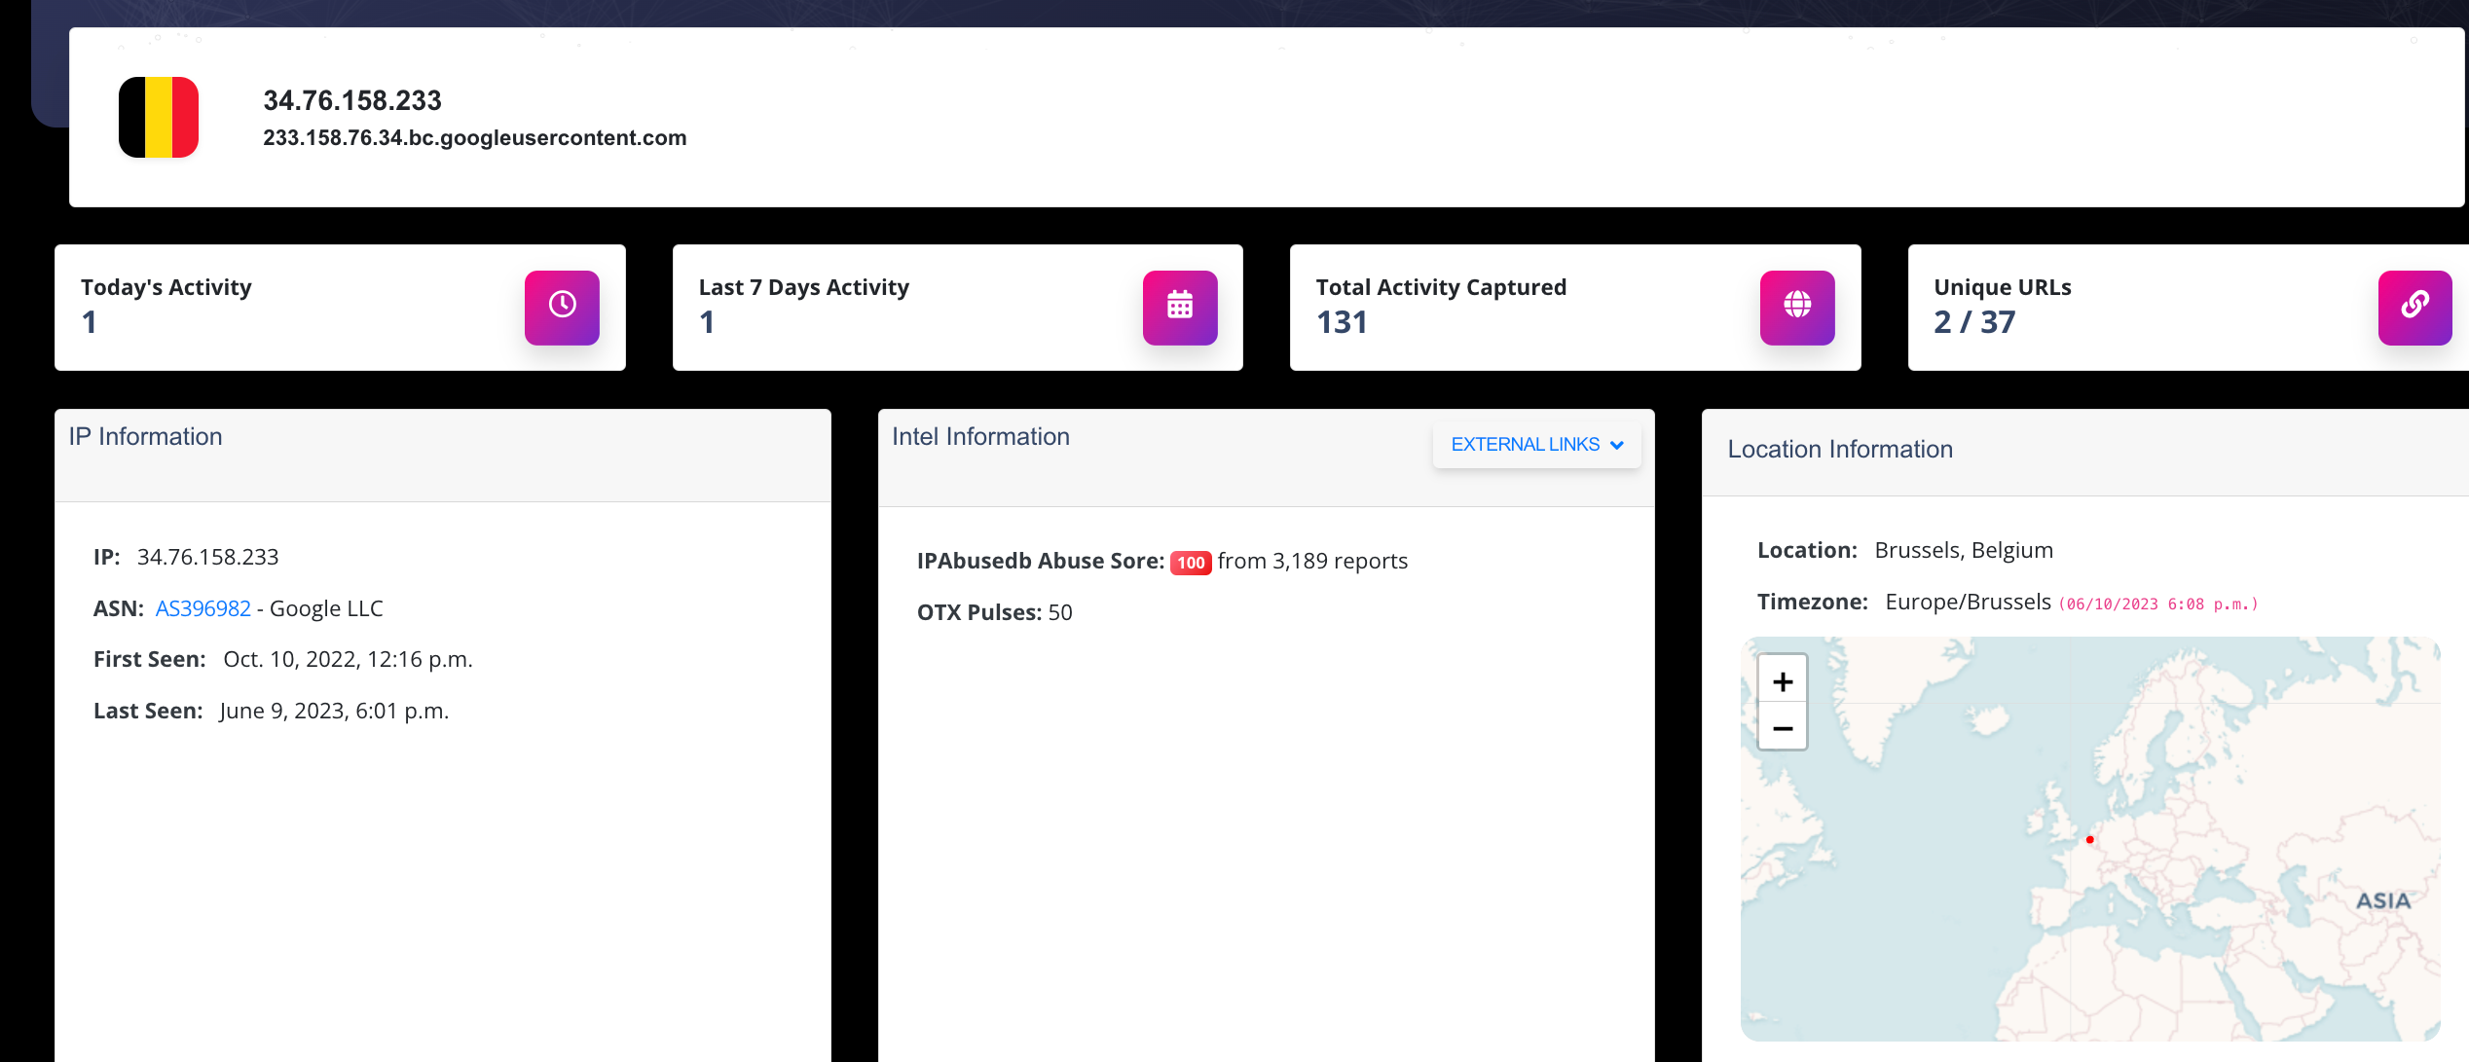Click the Belgium flag icon
Screen dimensions: 2469x1062
click(x=159, y=118)
